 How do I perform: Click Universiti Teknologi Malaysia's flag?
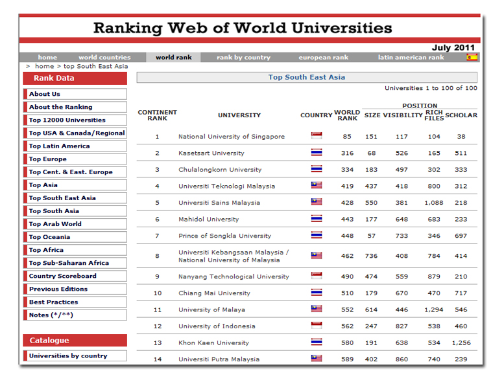point(317,185)
